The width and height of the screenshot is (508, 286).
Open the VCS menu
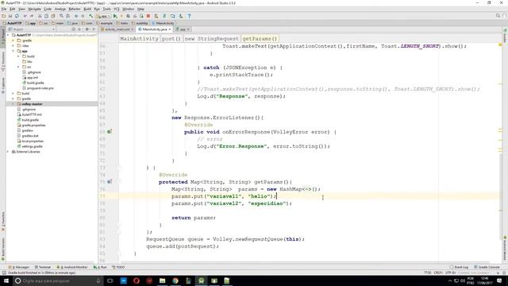(117, 9)
